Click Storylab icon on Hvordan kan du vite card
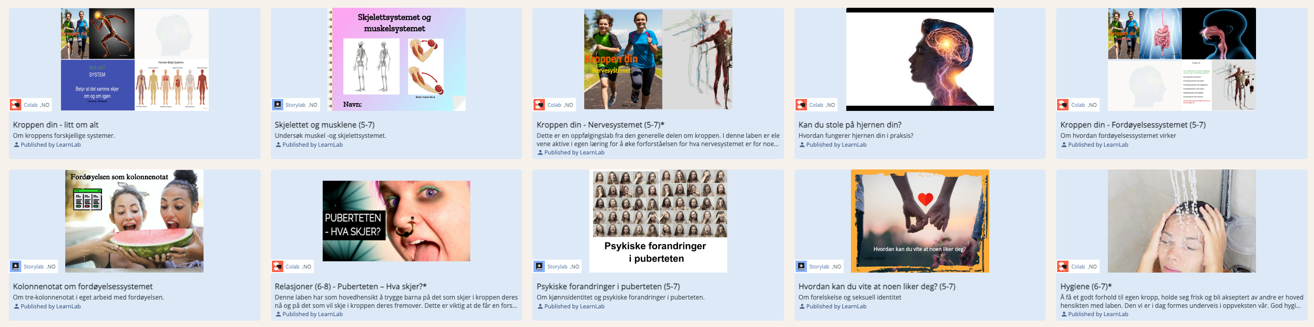Viewport: 1314px width, 327px height. point(801,266)
